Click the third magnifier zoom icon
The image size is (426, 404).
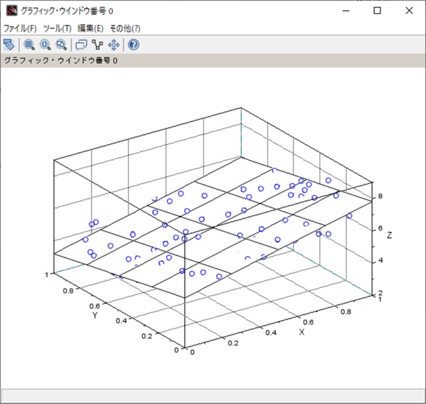[x=61, y=45]
